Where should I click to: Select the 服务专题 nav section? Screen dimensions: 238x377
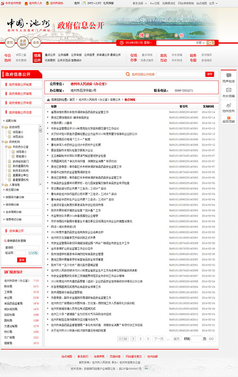click(x=193, y=58)
